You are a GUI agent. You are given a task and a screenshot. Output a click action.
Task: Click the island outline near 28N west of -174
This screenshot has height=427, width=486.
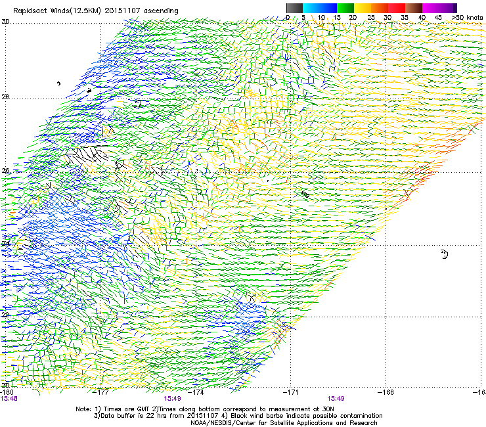[x=138, y=104]
